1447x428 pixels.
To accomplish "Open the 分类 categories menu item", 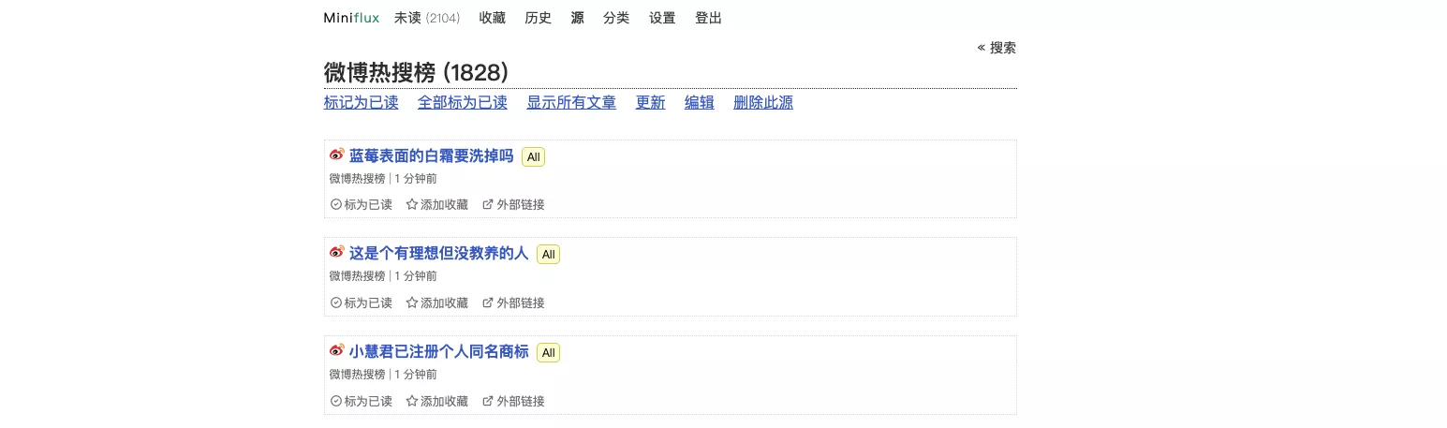I will pyautogui.click(x=616, y=18).
